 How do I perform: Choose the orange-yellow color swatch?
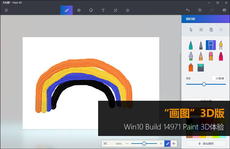coord(202,137)
